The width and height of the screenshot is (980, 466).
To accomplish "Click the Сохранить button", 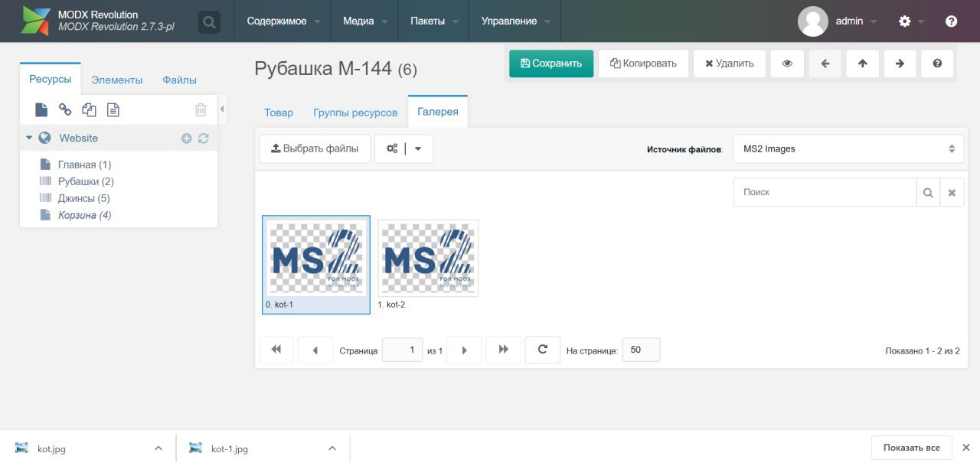I will [x=551, y=64].
